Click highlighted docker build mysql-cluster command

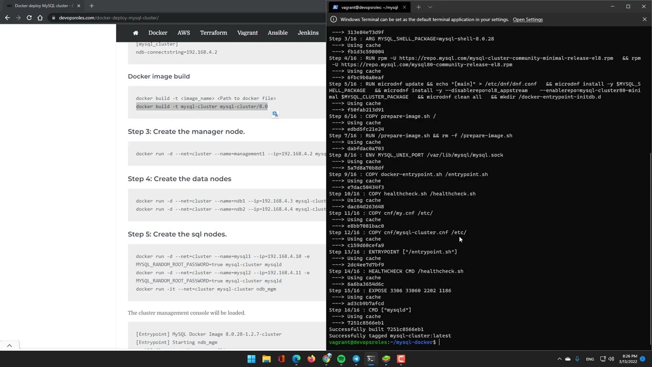click(202, 107)
